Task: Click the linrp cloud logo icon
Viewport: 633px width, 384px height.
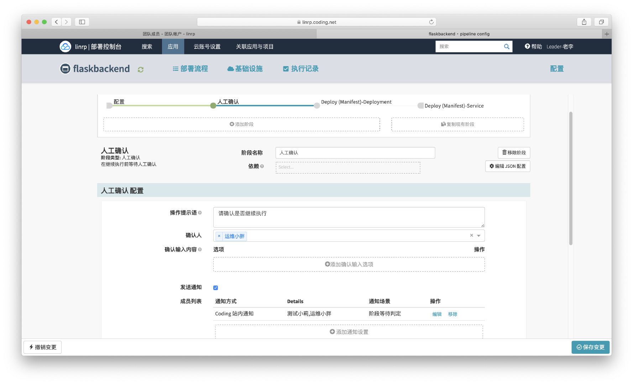Action: click(65, 47)
